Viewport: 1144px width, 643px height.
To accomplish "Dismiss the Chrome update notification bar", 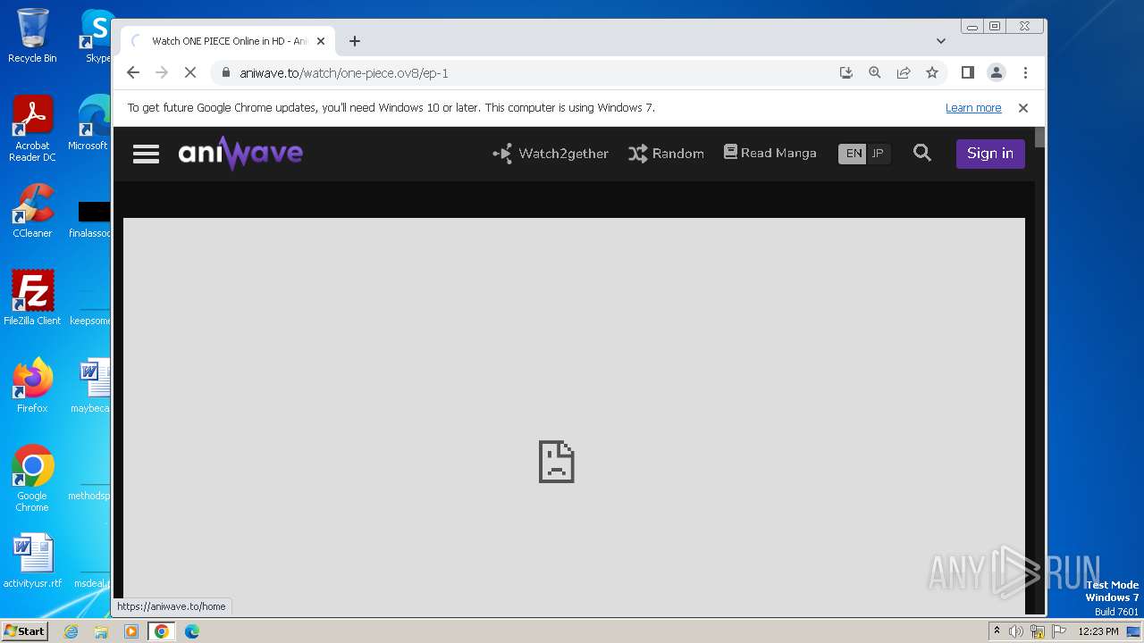I will (x=1023, y=108).
